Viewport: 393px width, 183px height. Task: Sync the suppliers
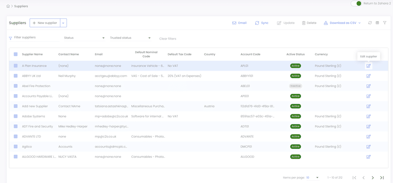pos(262,23)
